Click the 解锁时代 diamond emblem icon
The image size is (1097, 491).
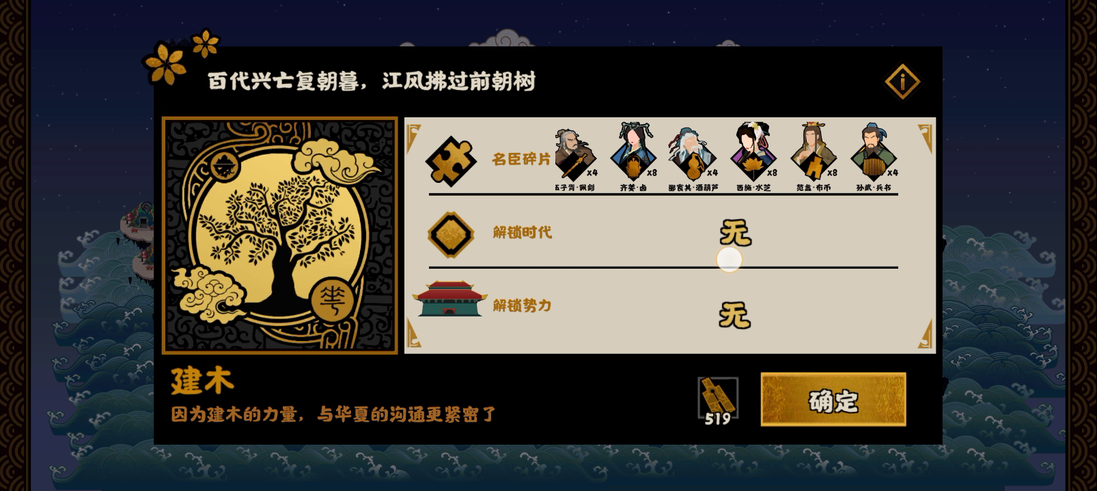(451, 234)
